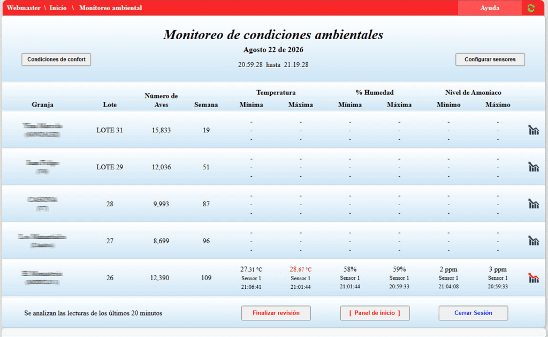The width and height of the screenshot is (548, 337).
Task: Select the LOTE 29 cell
Action: pyautogui.click(x=110, y=167)
